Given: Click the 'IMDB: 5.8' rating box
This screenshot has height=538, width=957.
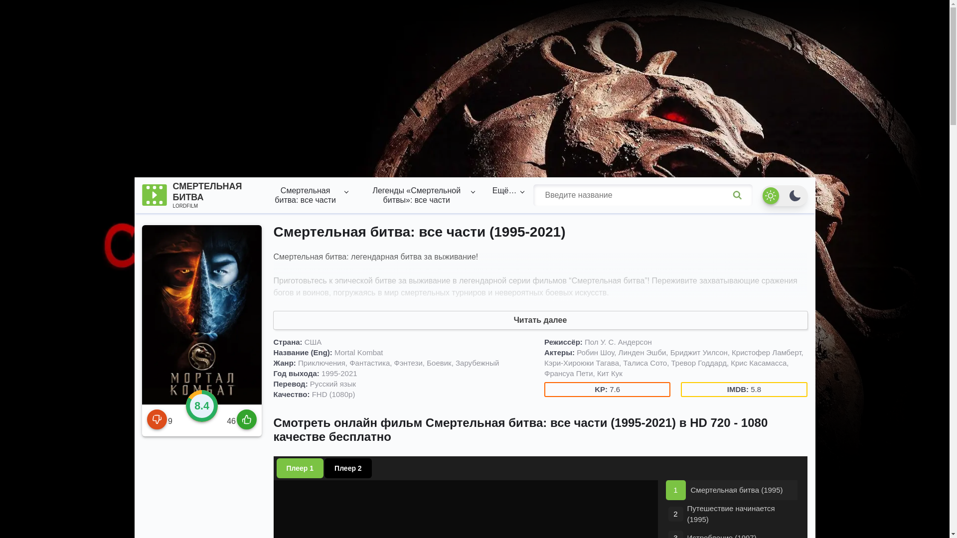Looking at the screenshot, I should click(744, 390).
